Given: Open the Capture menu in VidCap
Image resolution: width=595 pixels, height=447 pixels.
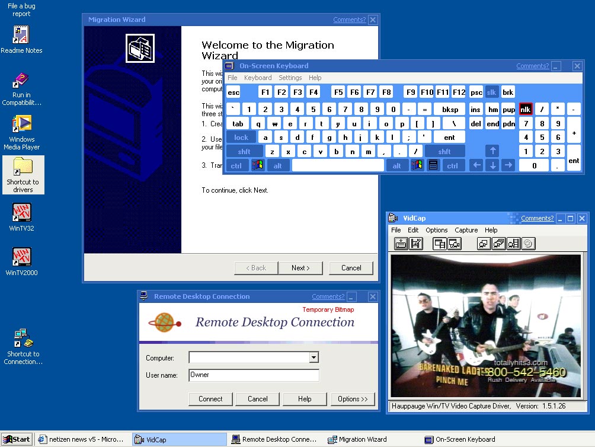Looking at the screenshot, I should coord(466,230).
